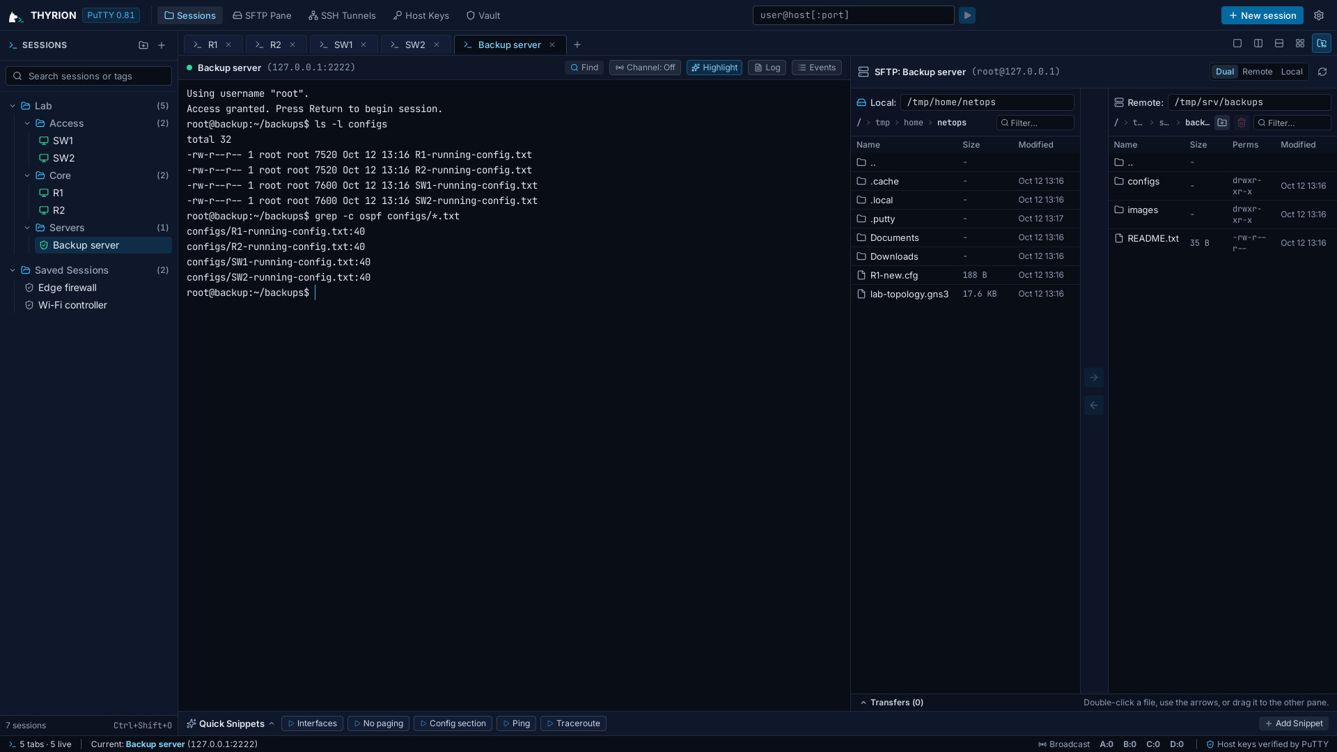The image size is (1337, 752).
Task: Click the quick connect play button
Action: (x=967, y=15)
